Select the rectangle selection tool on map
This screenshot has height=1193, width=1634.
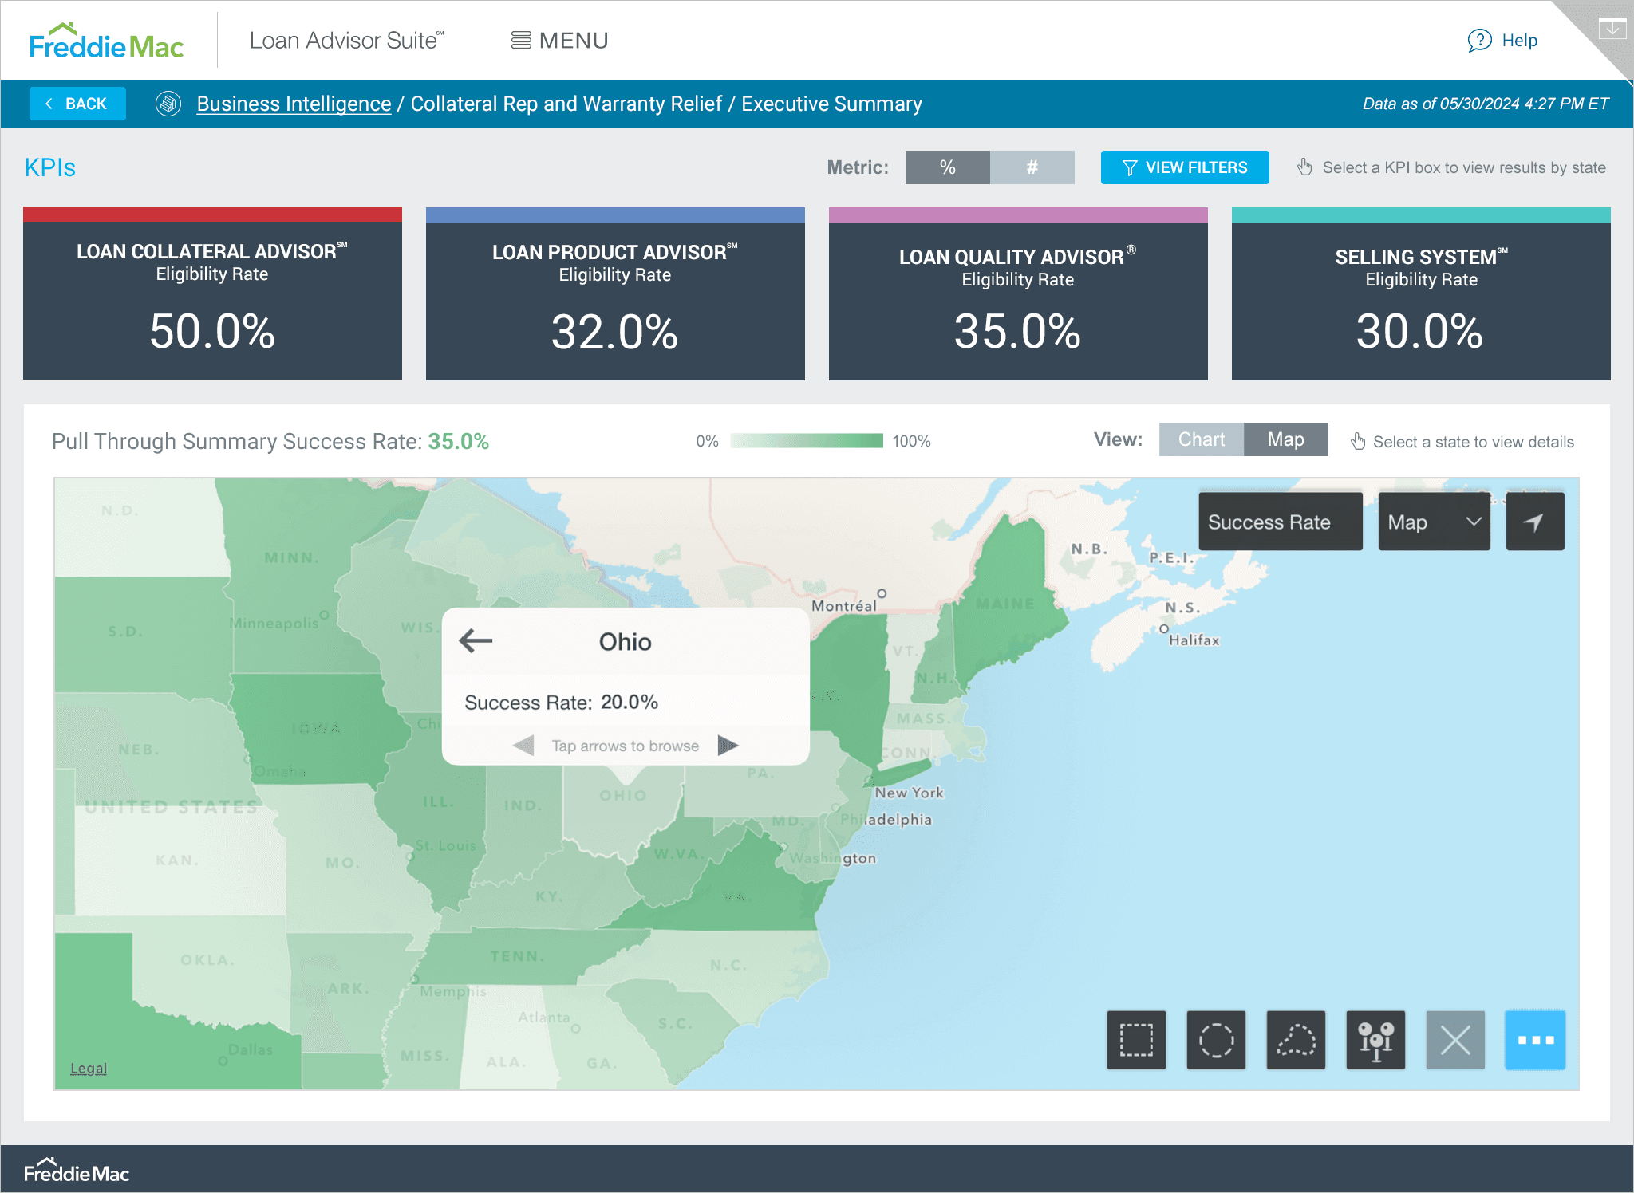[x=1136, y=1040]
